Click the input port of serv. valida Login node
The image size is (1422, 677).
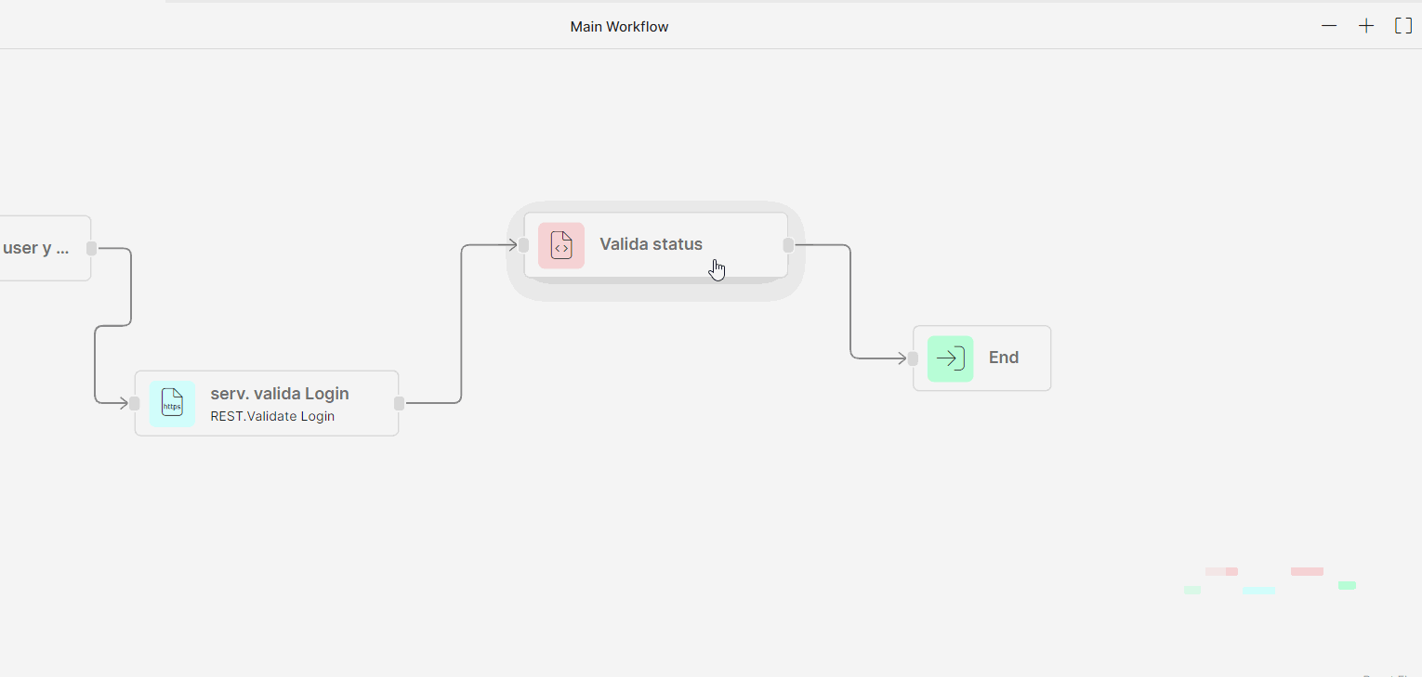click(134, 403)
